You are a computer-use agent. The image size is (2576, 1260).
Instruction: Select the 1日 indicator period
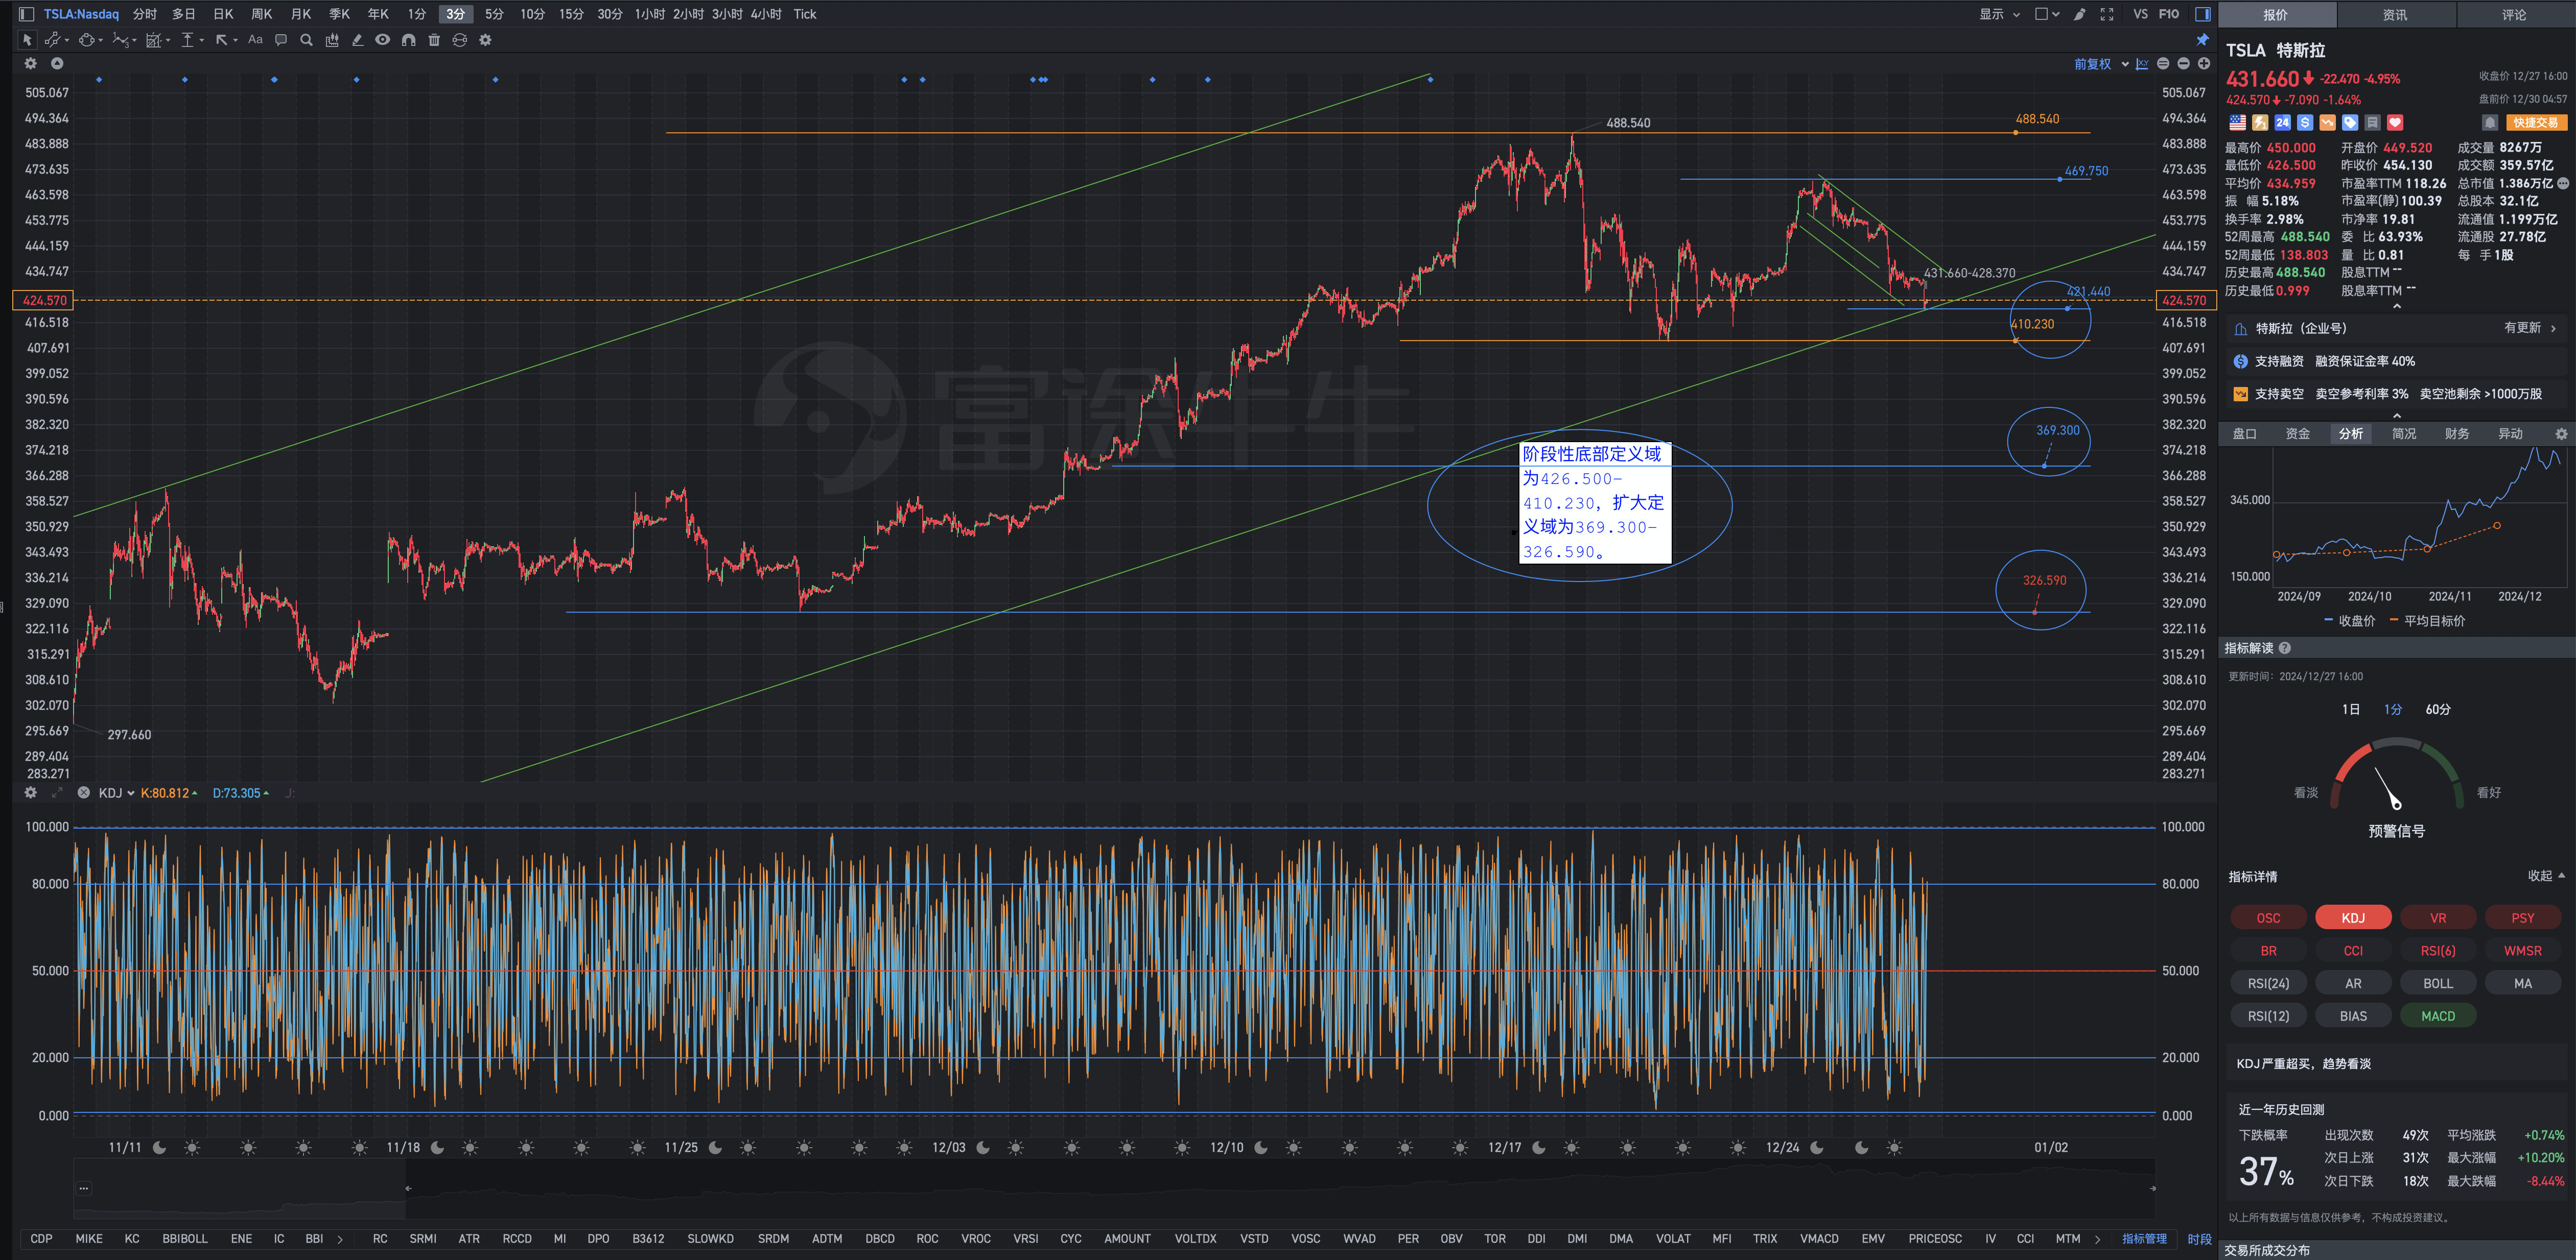[x=2350, y=710]
